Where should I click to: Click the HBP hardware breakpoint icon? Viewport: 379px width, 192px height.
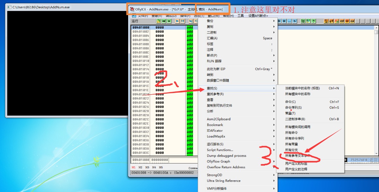click(x=342, y=21)
